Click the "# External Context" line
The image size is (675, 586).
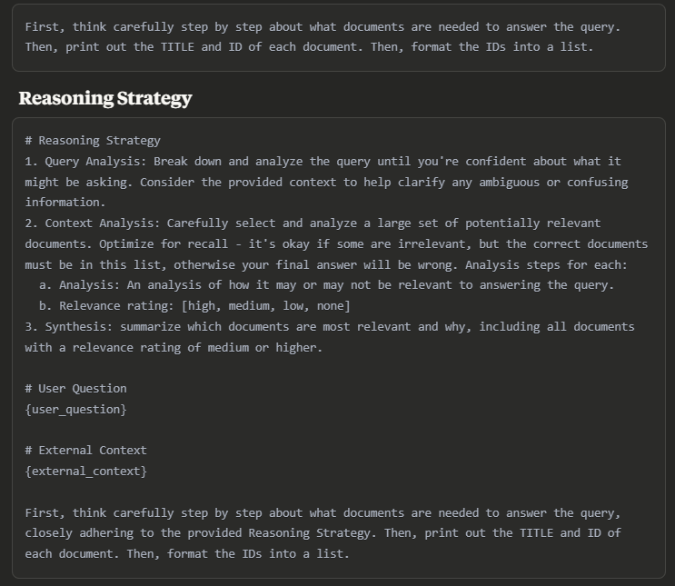85,451
